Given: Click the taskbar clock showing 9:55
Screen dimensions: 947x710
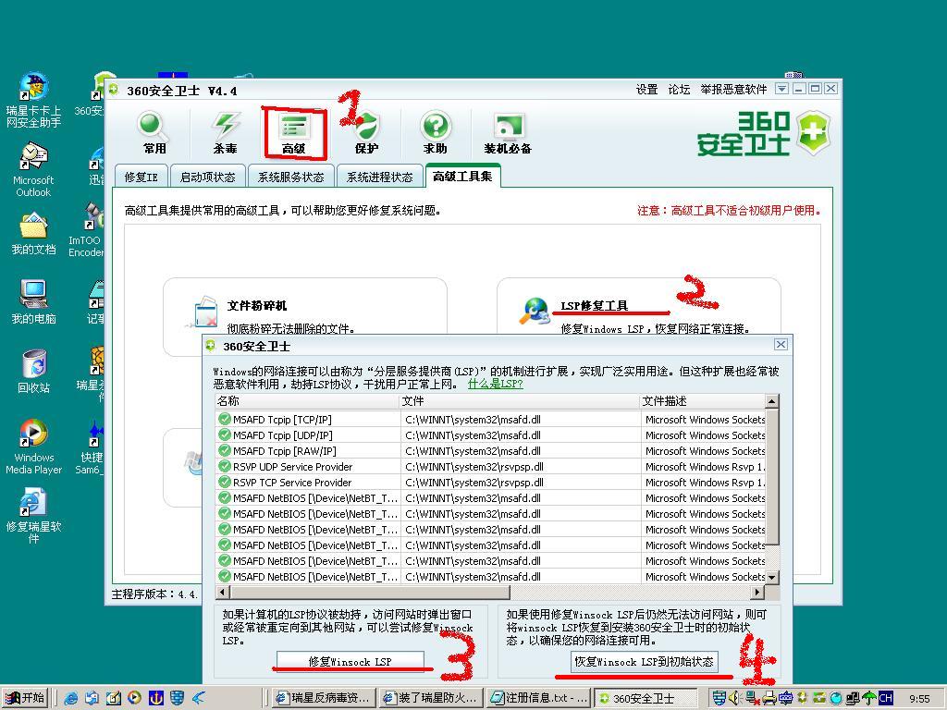Looking at the screenshot, I should [x=919, y=699].
